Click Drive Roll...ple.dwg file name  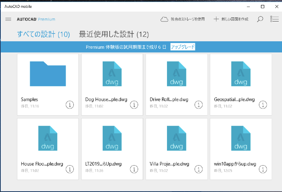click(169, 100)
